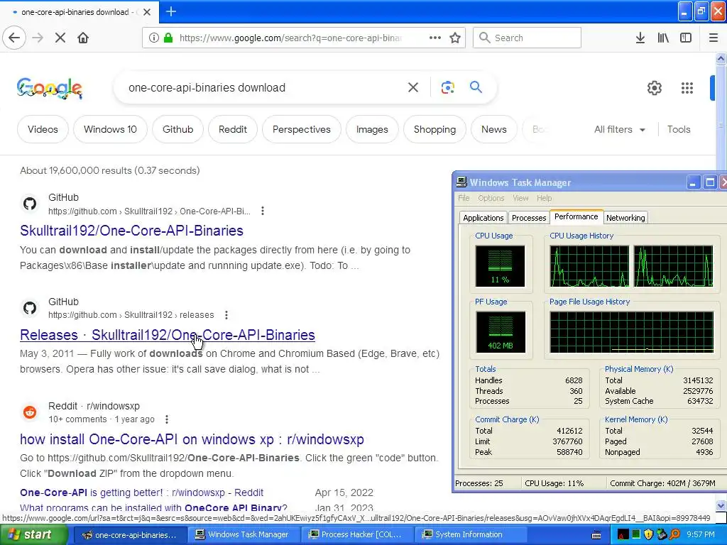Switch to Shopping results
This screenshot has height=545, width=727.
pyautogui.click(x=434, y=129)
